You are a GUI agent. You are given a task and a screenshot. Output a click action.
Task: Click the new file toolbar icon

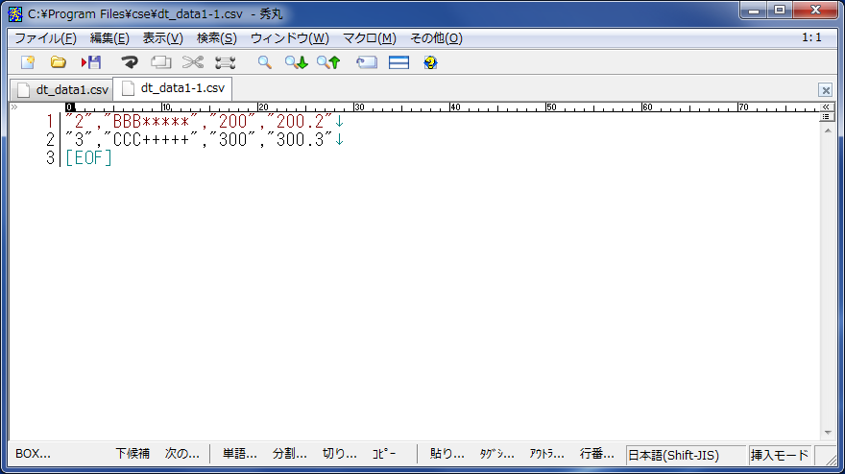28,62
